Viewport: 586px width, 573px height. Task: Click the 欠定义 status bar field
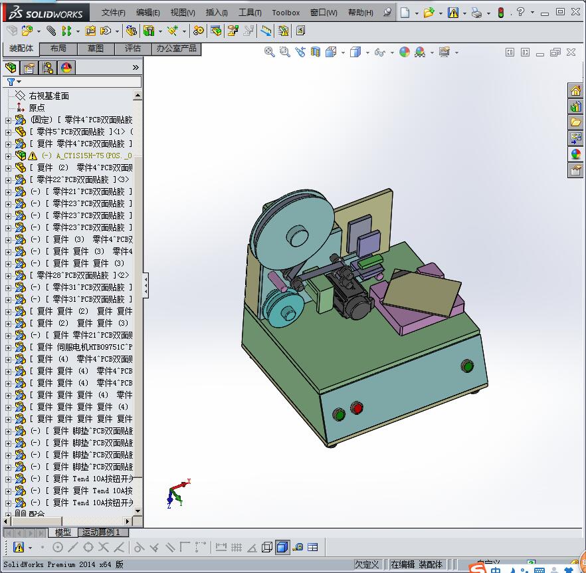tap(367, 564)
